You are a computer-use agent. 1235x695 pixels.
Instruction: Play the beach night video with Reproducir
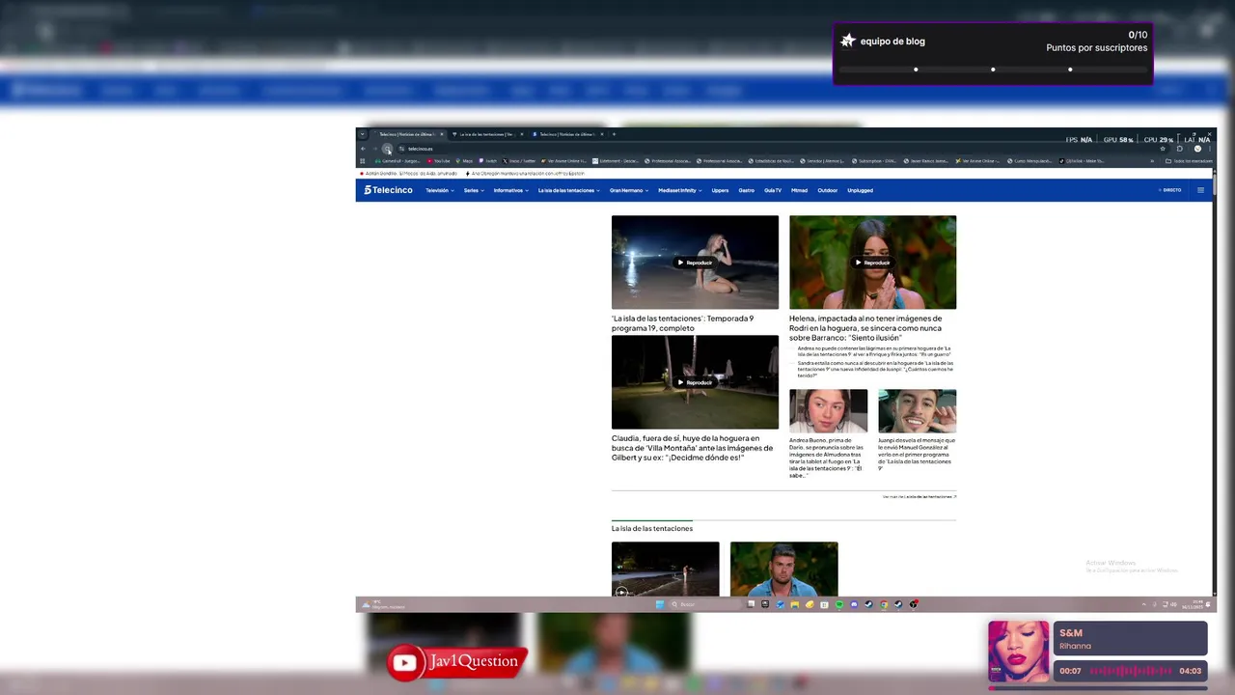tap(695, 263)
